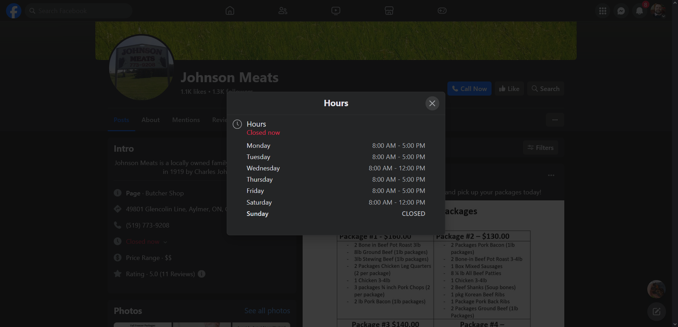Open the page tabs more options button
678x327 pixels.
(x=555, y=120)
